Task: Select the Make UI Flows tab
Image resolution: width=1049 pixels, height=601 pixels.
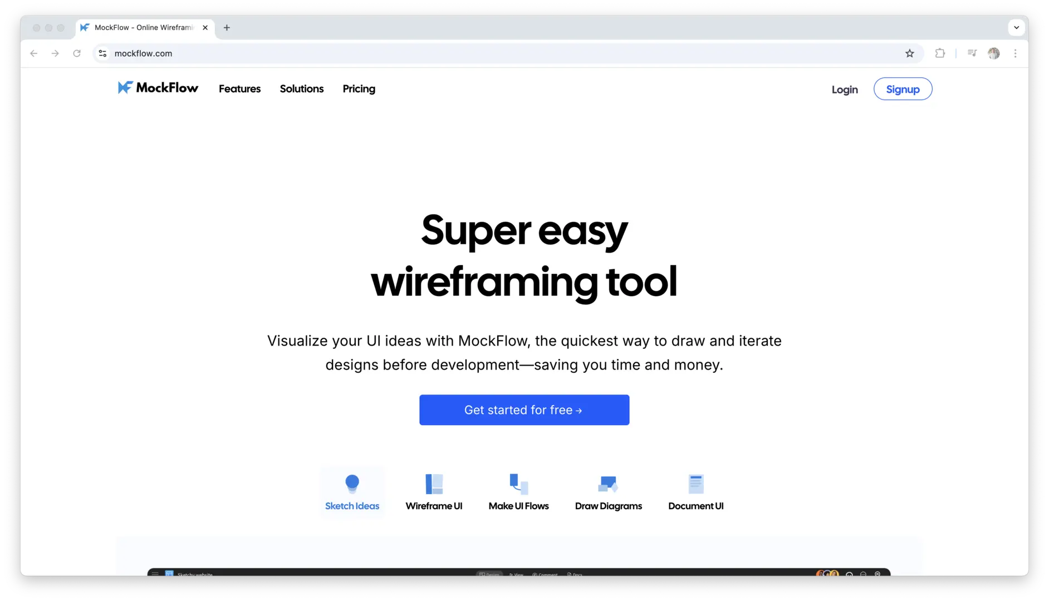Action: pyautogui.click(x=518, y=492)
